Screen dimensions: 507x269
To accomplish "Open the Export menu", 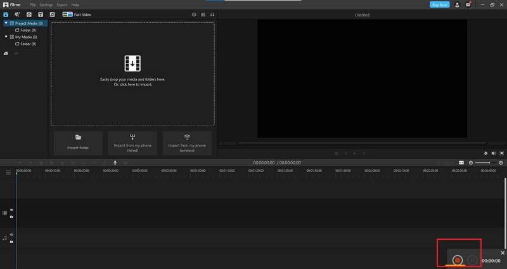I will tap(62, 5).
